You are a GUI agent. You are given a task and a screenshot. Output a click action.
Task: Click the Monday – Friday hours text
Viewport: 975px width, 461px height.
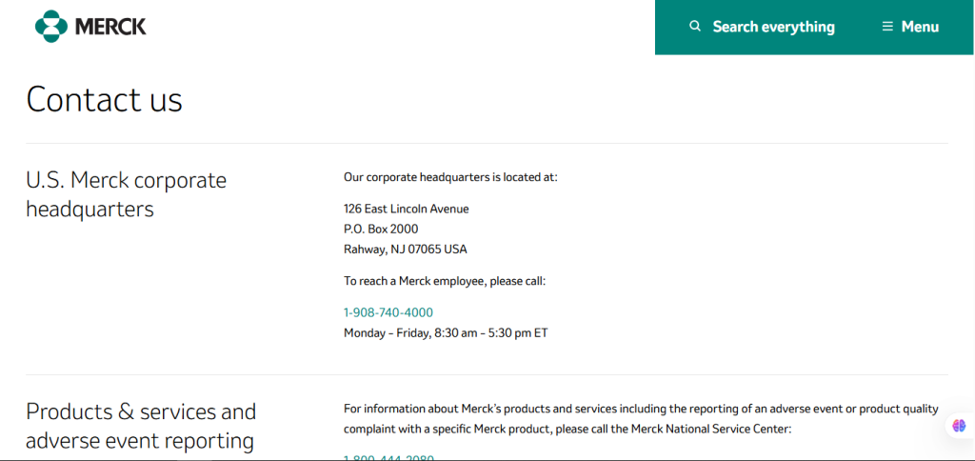pyautogui.click(x=446, y=332)
